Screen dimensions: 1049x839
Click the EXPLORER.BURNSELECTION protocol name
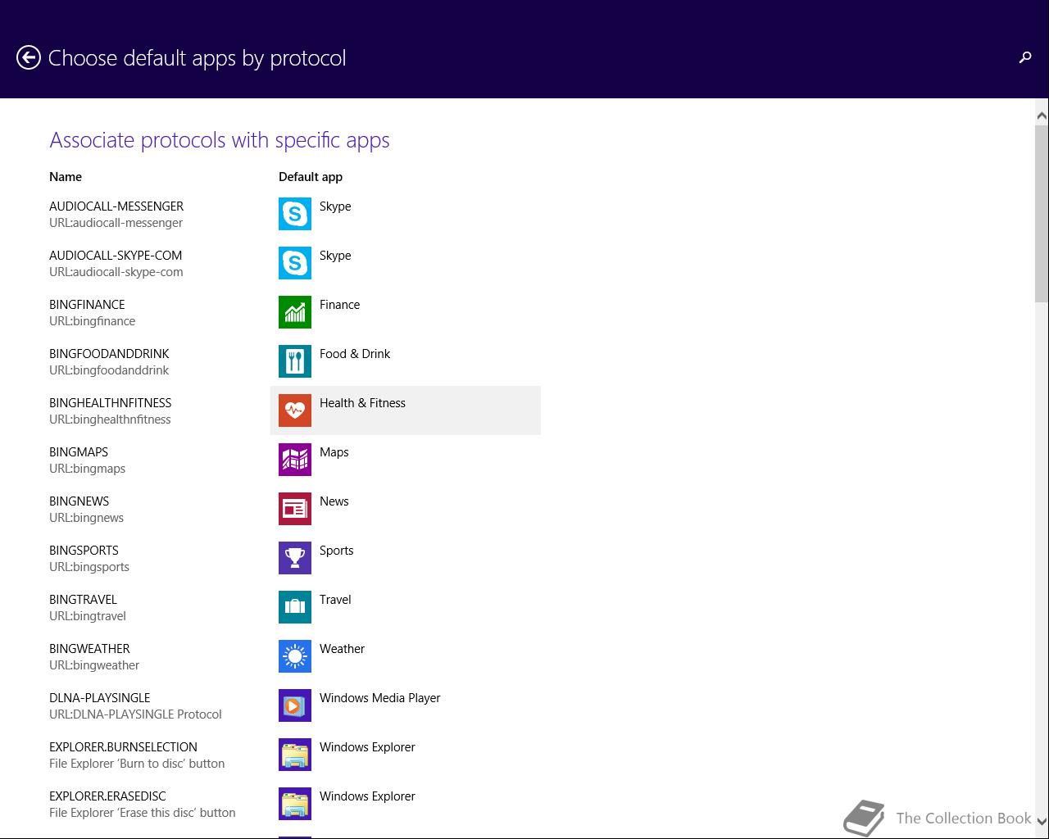(123, 747)
